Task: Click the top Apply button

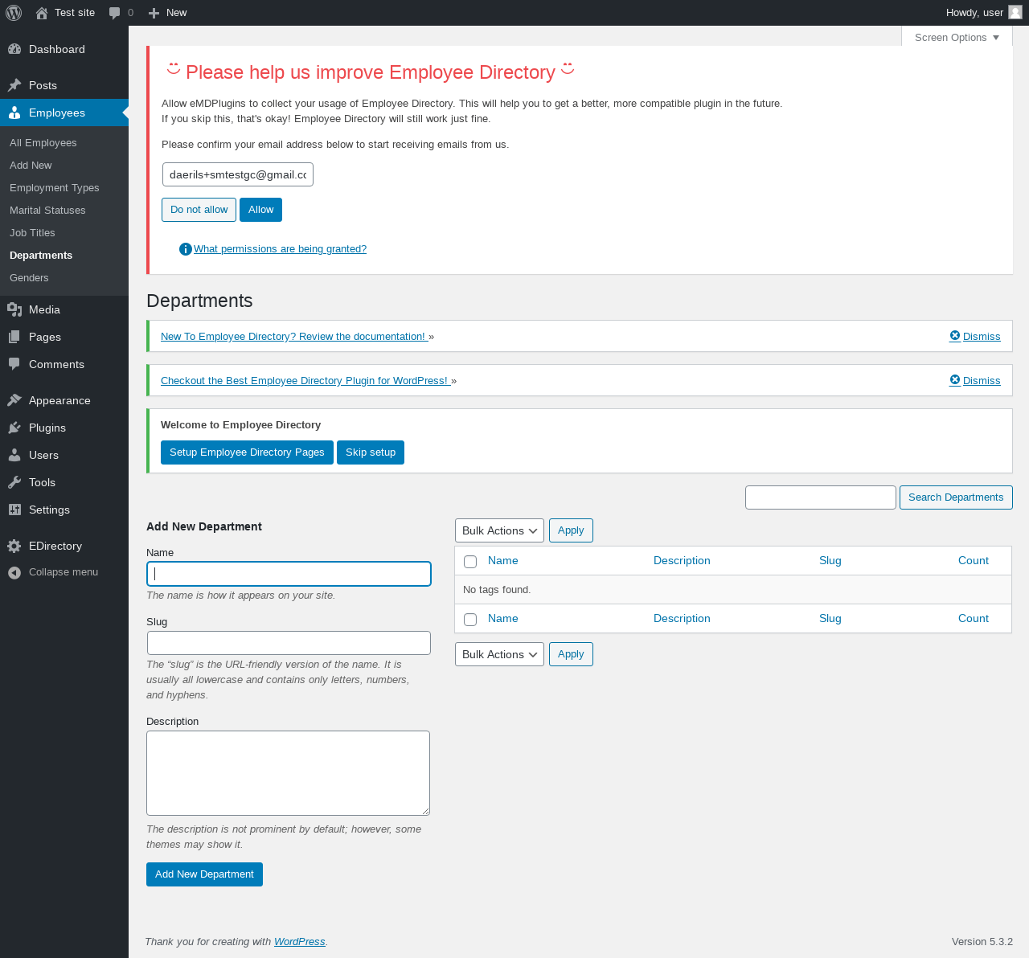Action: coord(571,530)
